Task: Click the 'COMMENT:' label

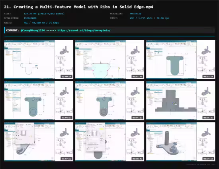Action: click(x=12, y=30)
